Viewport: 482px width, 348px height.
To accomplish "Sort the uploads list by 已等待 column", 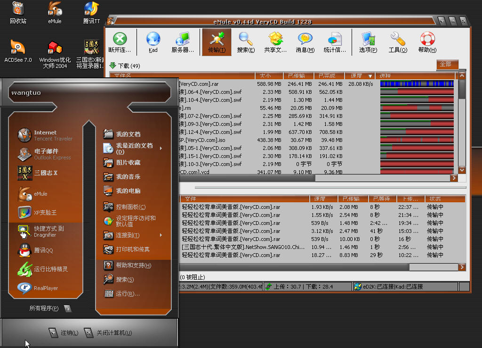I will 382,199.
